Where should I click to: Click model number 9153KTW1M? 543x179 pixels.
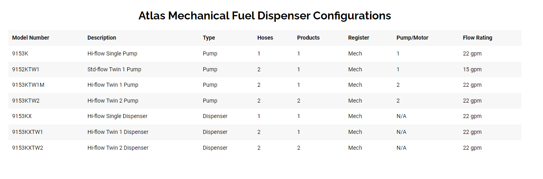(x=28, y=85)
